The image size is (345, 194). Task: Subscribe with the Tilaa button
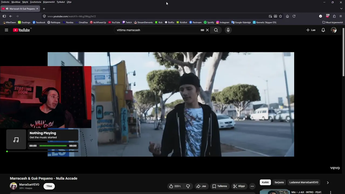tap(49, 186)
